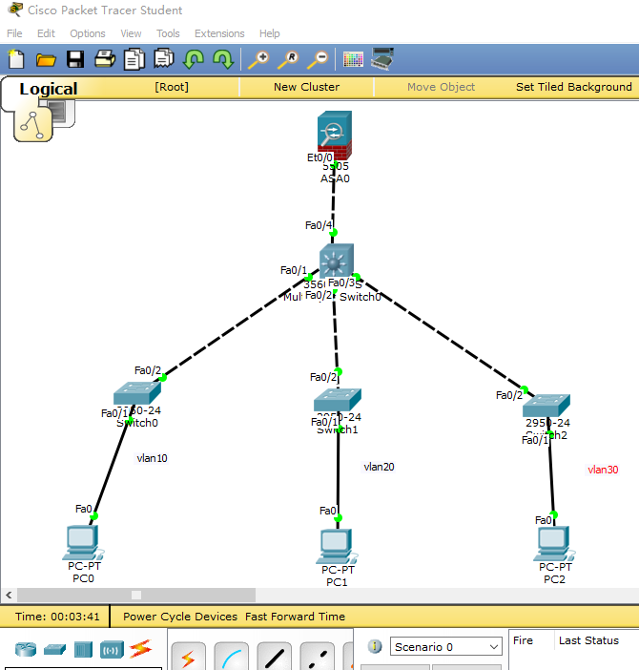Open the Options menu
This screenshot has width=639, height=670.
tap(88, 33)
